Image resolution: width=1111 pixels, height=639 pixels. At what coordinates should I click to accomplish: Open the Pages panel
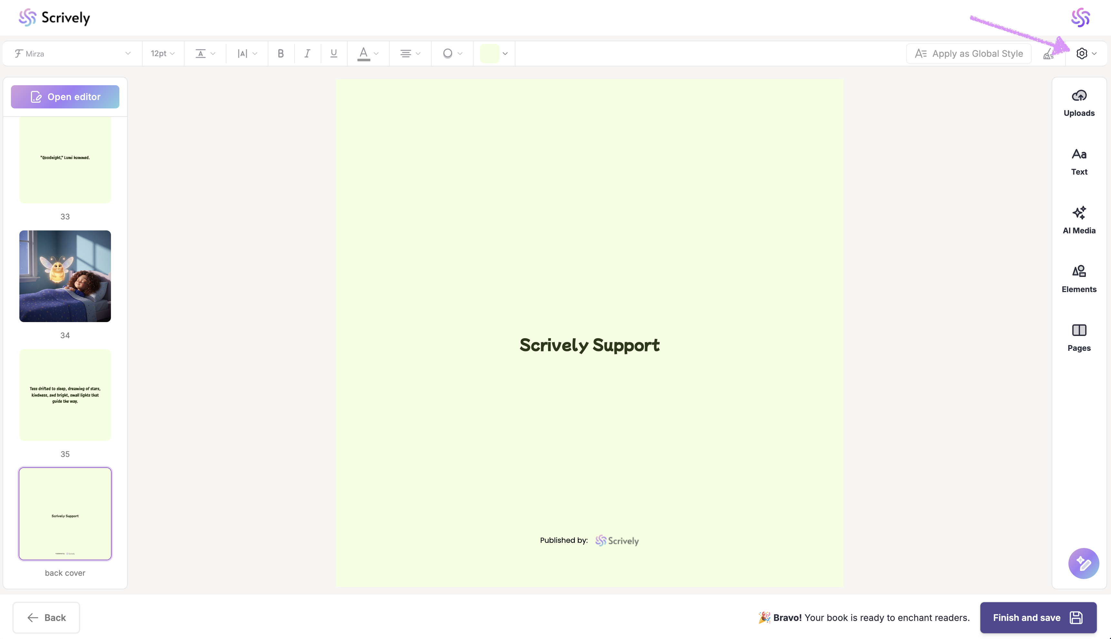pyautogui.click(x=1078, y=338)
